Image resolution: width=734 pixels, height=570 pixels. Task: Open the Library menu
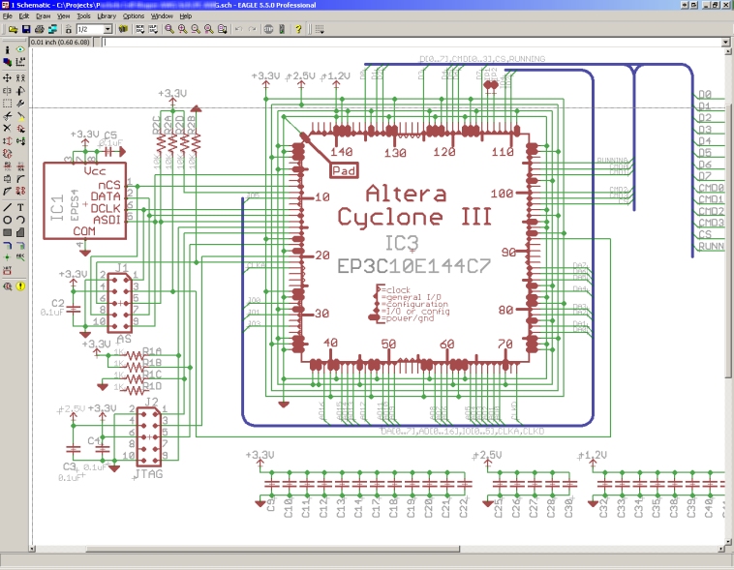click(x=107, y=15)
